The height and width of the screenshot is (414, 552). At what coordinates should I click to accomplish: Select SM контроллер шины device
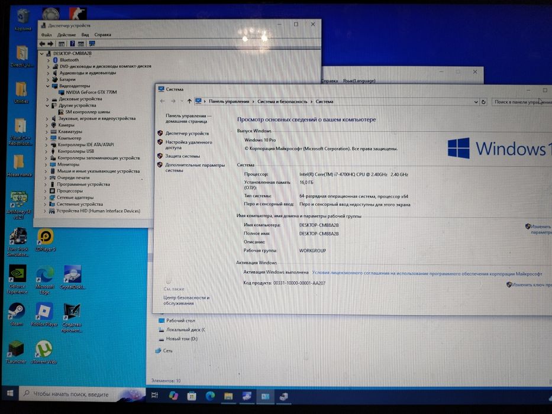coord(88,112)
